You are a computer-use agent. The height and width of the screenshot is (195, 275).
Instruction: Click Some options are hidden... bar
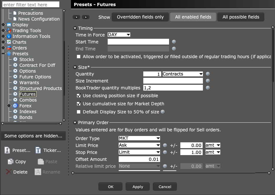pos(33,136)
